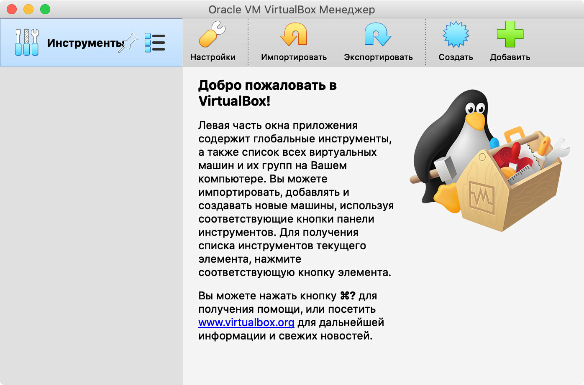Click the Создать blue starburst icon
This screenshot has width=584, height=385.
coord(456,34)
